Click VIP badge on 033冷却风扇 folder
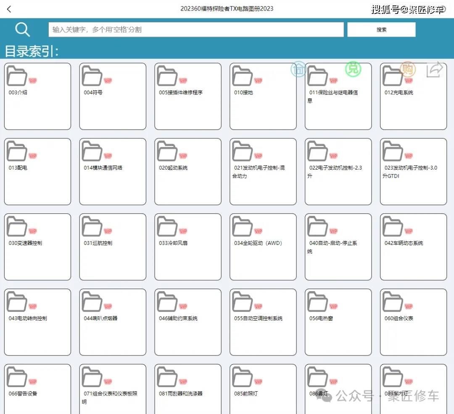Image resolution: width=454 pixels, height=414 pixels. [x=183, y=231]
